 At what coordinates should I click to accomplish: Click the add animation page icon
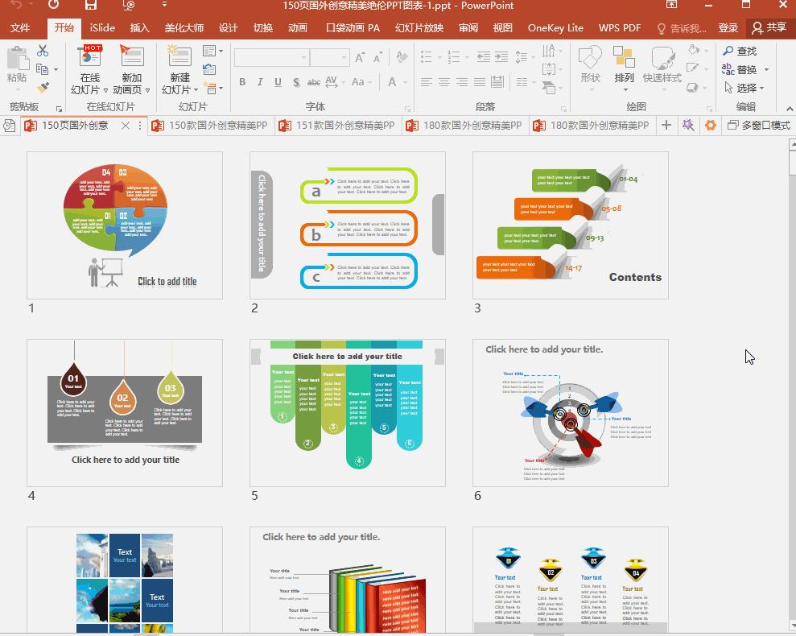tap(131, 56)
